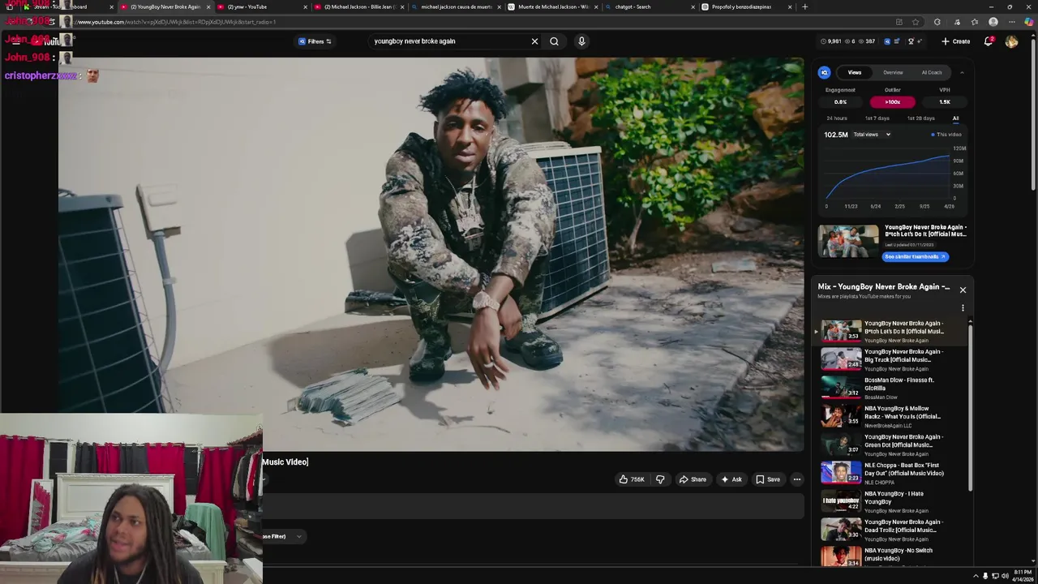Click the video player frame
1038x584 pixels.
point(431,254)
